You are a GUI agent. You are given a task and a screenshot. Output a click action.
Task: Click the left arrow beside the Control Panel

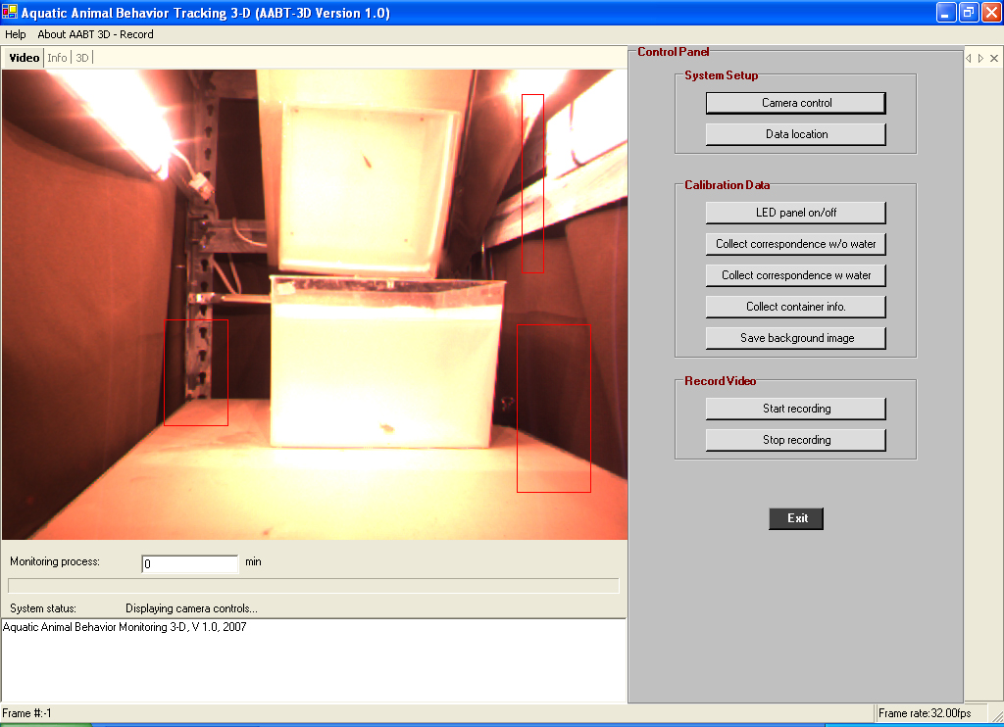(969, 58)
